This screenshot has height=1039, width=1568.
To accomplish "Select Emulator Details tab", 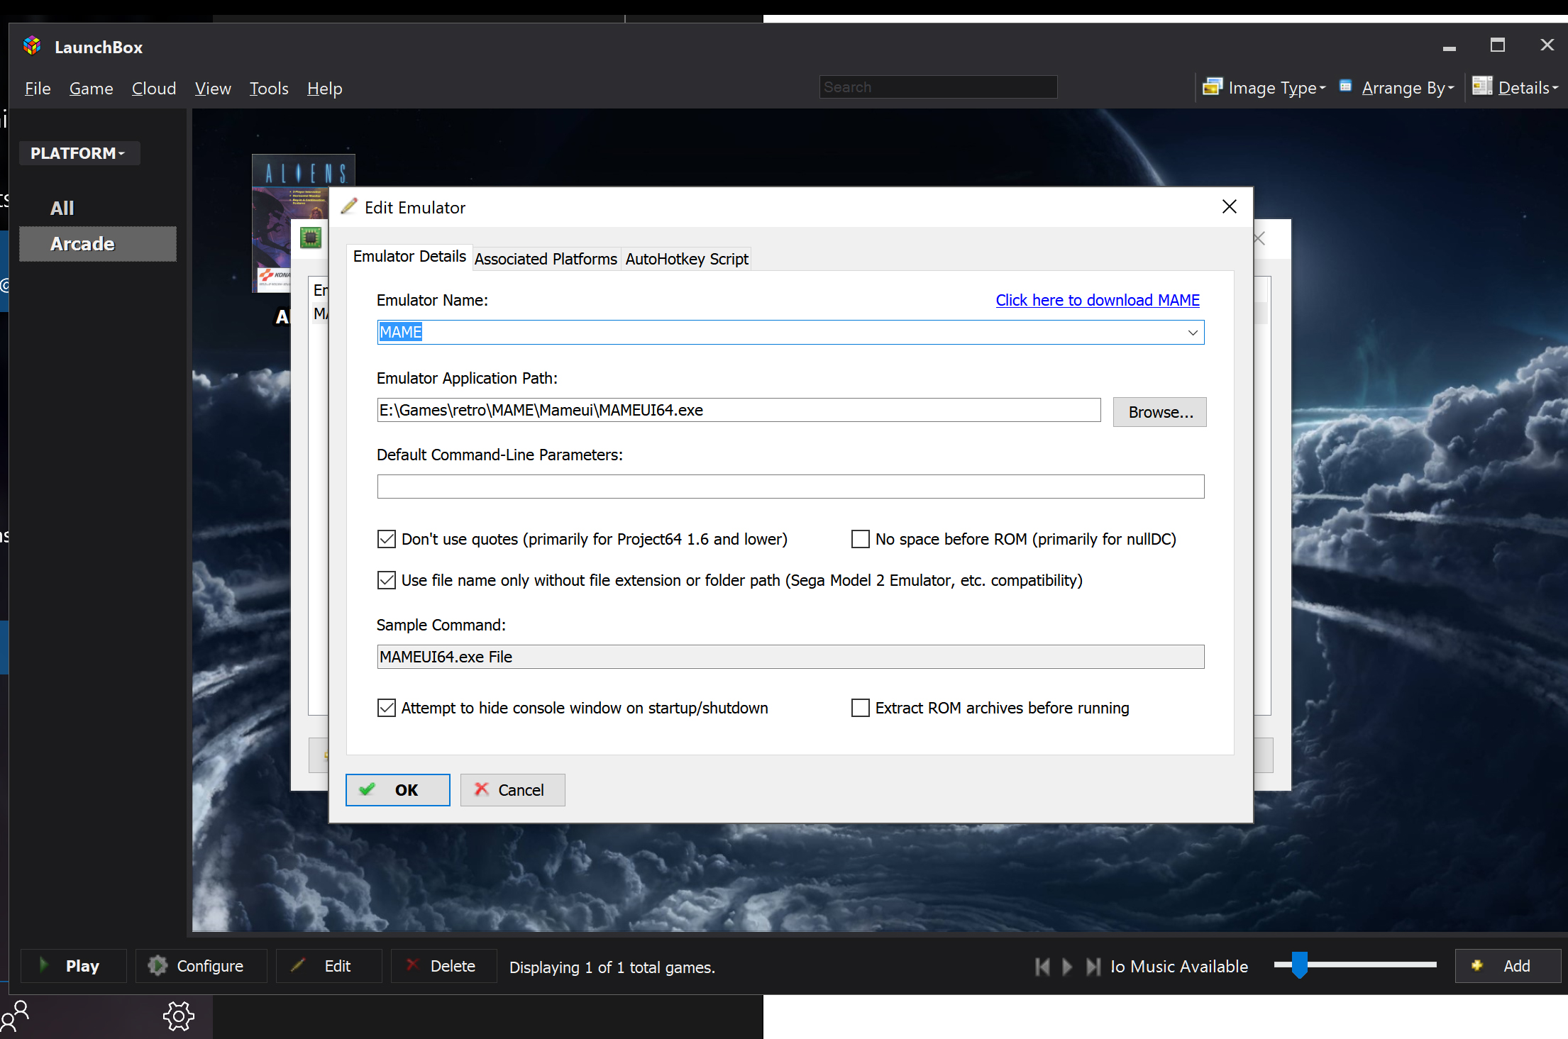I will coord(409,257).
